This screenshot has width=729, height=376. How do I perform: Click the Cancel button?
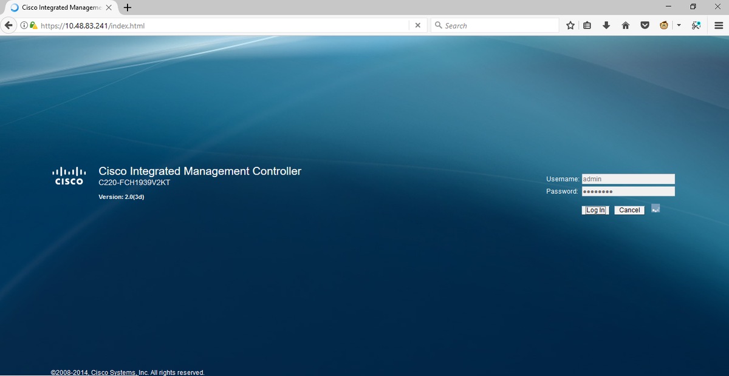click(629, 210)
